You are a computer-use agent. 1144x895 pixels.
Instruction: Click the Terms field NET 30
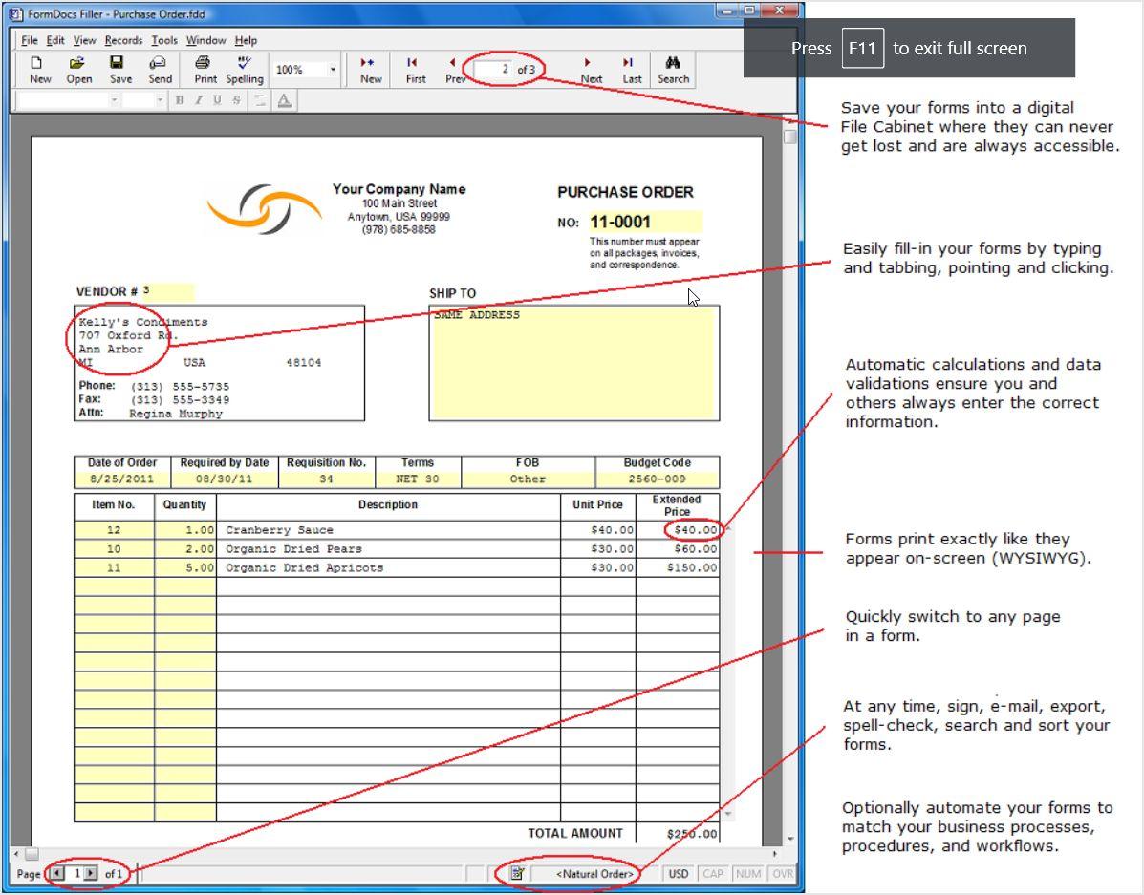pyautogui.click(x=418, y=479)
